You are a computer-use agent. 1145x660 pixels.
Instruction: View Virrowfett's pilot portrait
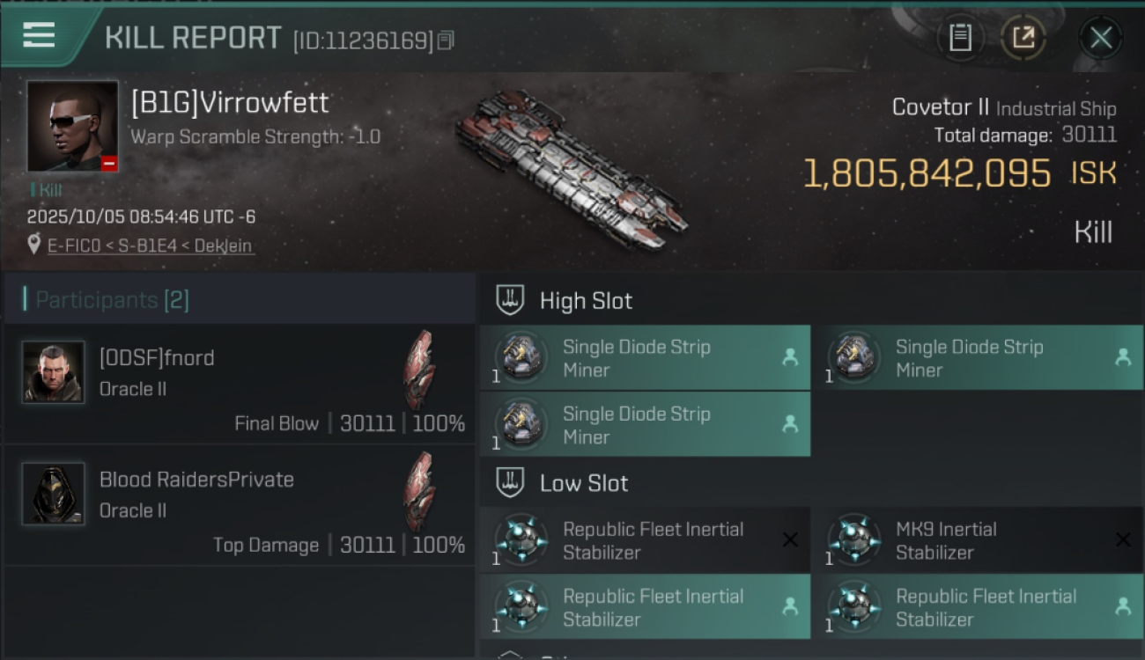point(72,127)
